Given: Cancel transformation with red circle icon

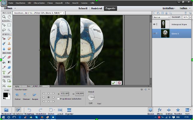Looking at the screenshot, I should [x=119, y=83].
